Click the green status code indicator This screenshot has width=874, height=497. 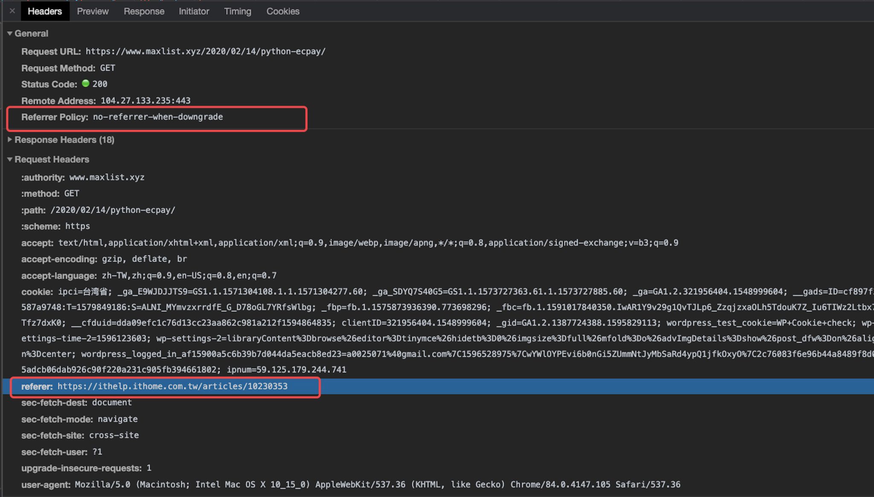click(x=85, y=84)
